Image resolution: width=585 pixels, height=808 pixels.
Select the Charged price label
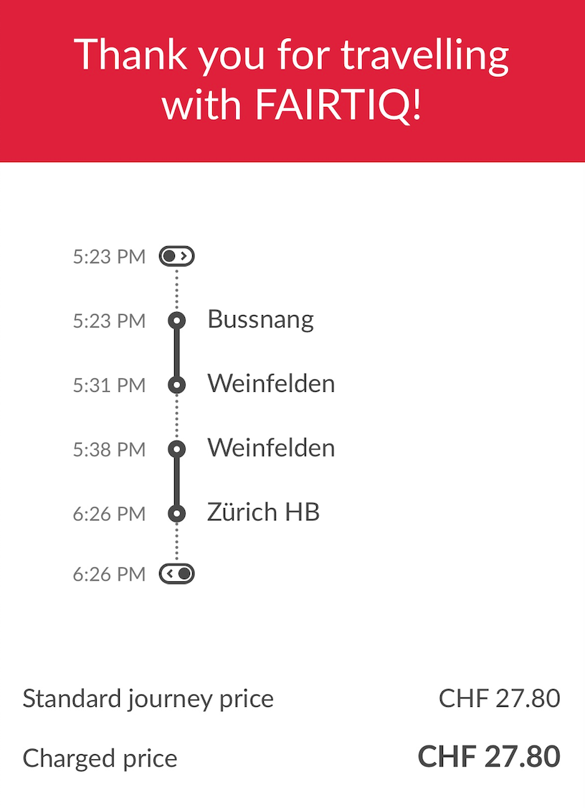(100, 758)
